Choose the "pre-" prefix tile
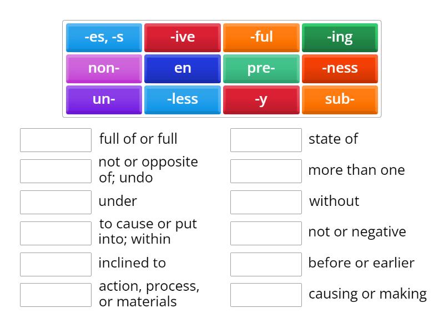This screenshot has height=333, width=444. pyautogui.click(x=261, y=68)
